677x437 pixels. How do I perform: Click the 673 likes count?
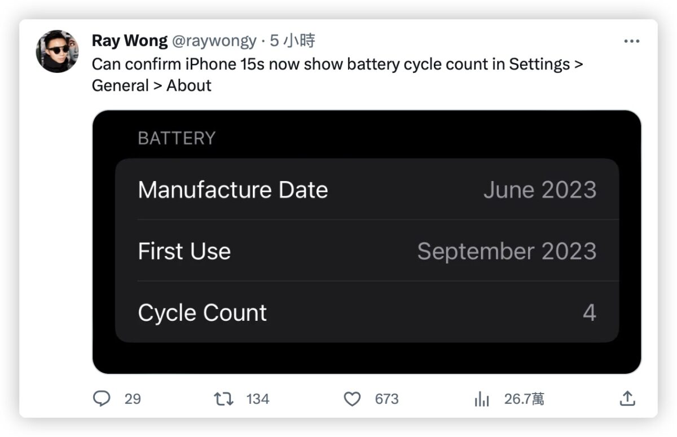pyautogui.click(x=387, y=399)
